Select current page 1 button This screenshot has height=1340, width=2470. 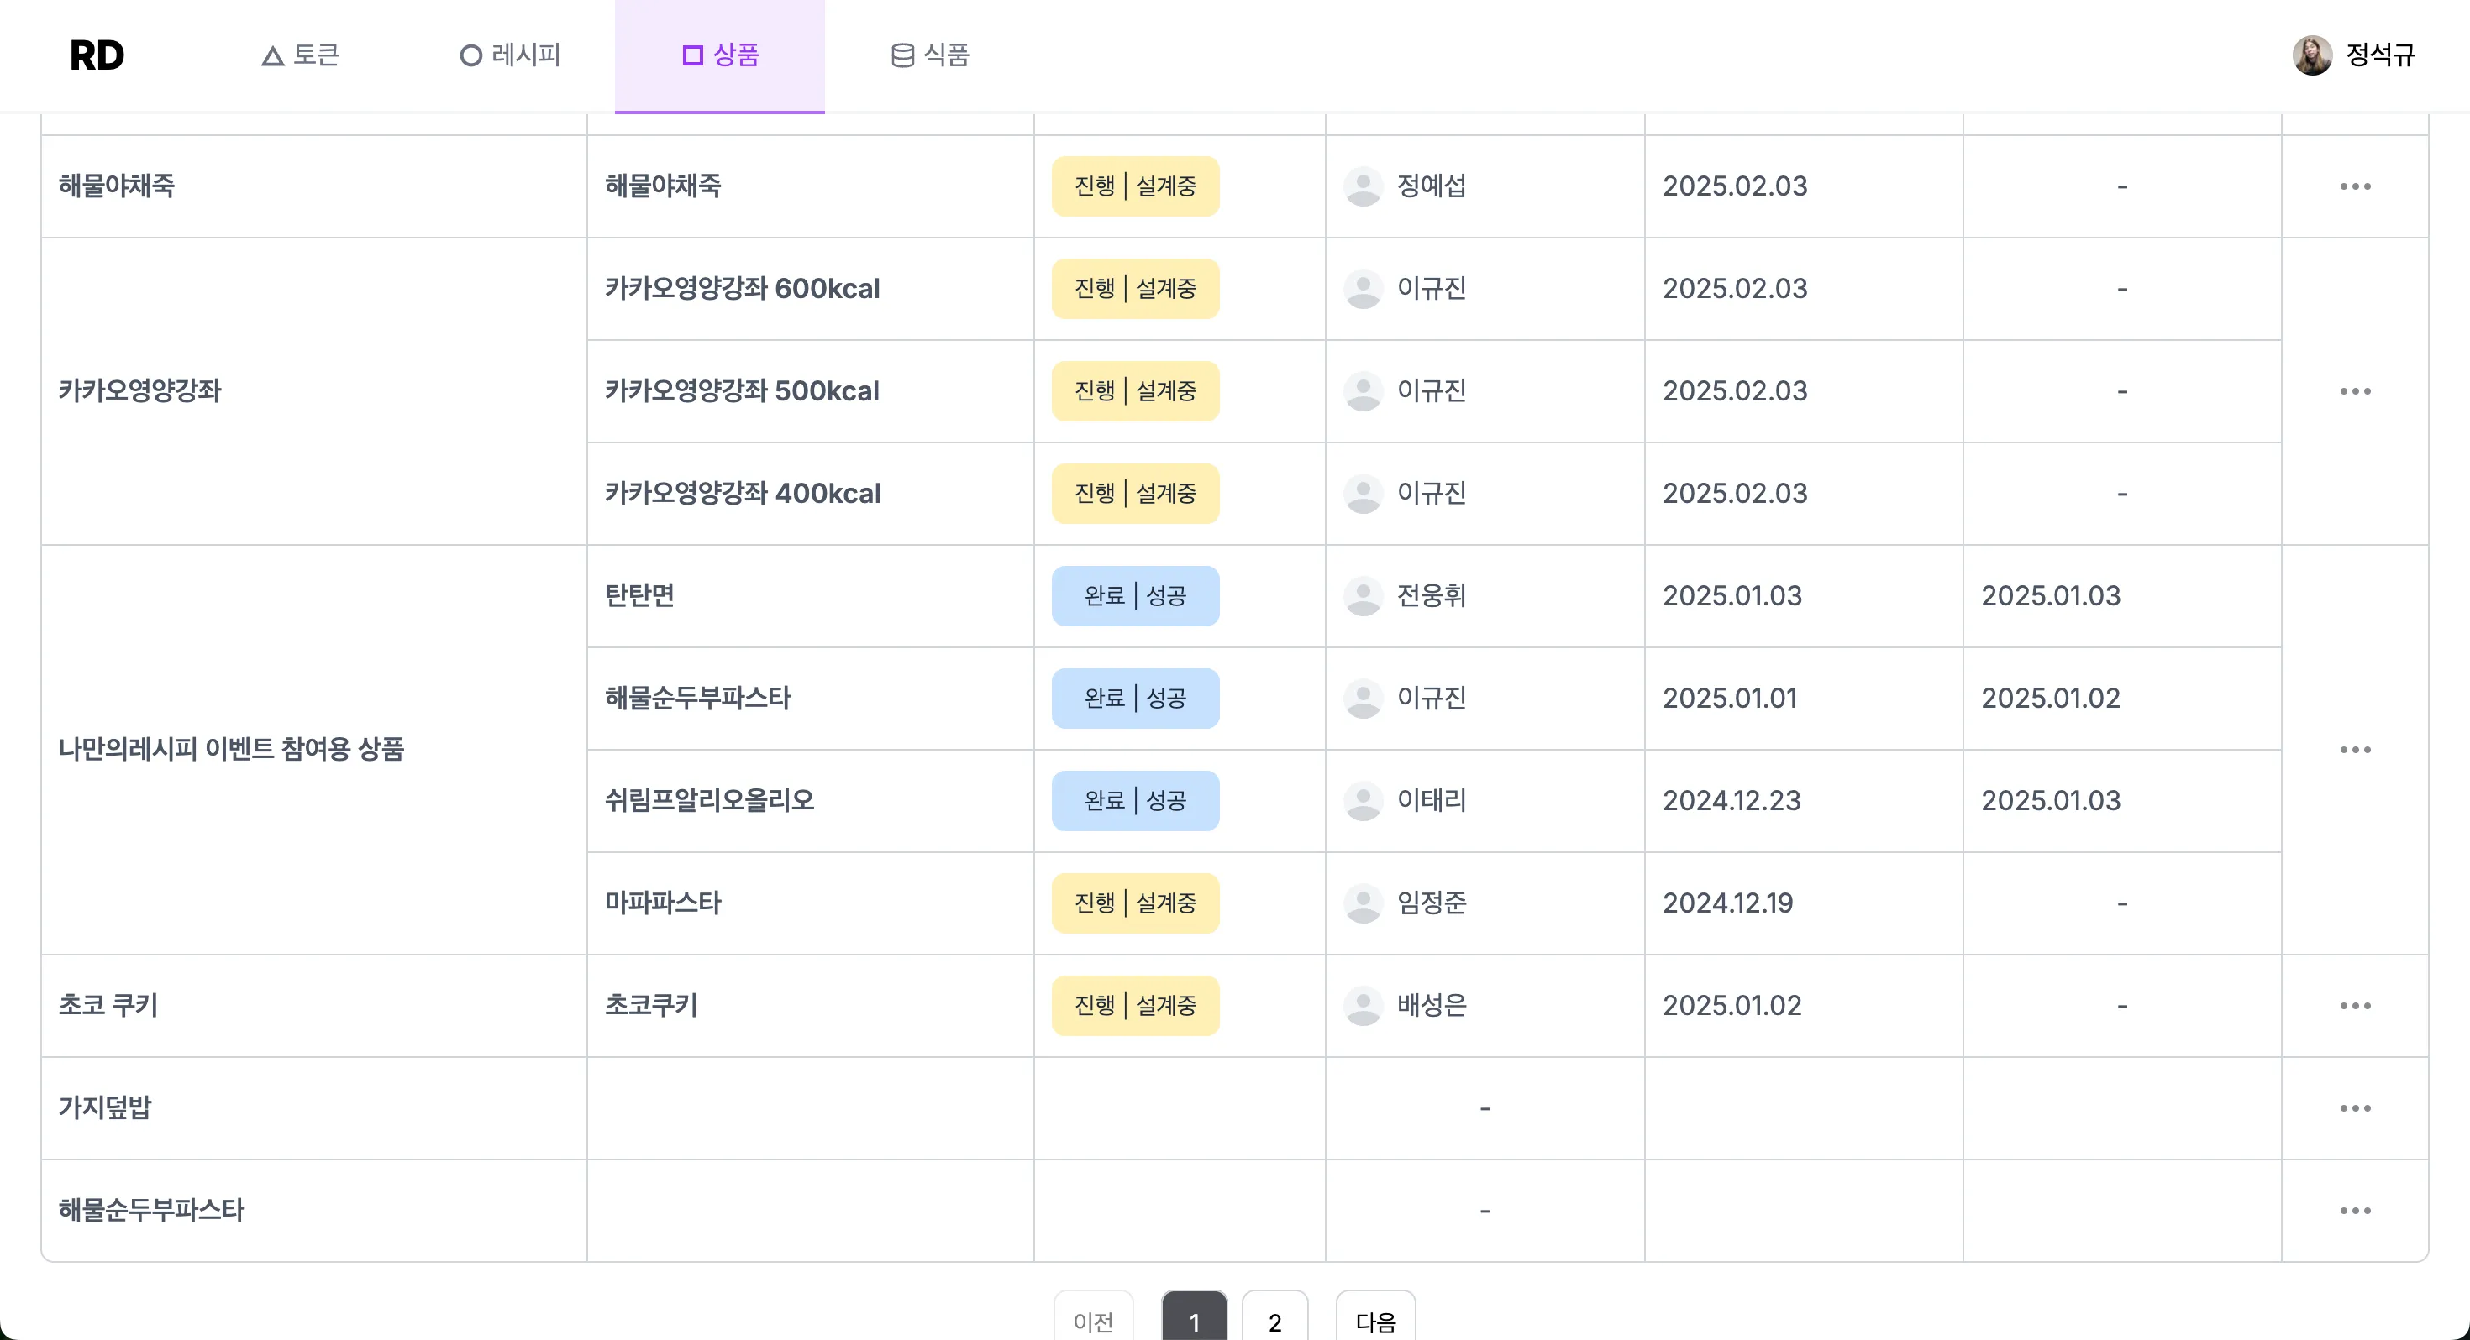point(1194,1321)
